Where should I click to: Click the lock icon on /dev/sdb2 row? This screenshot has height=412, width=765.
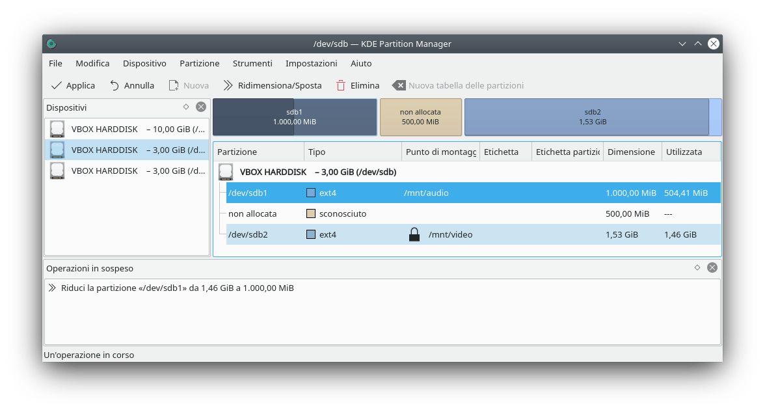pos(414,234)
